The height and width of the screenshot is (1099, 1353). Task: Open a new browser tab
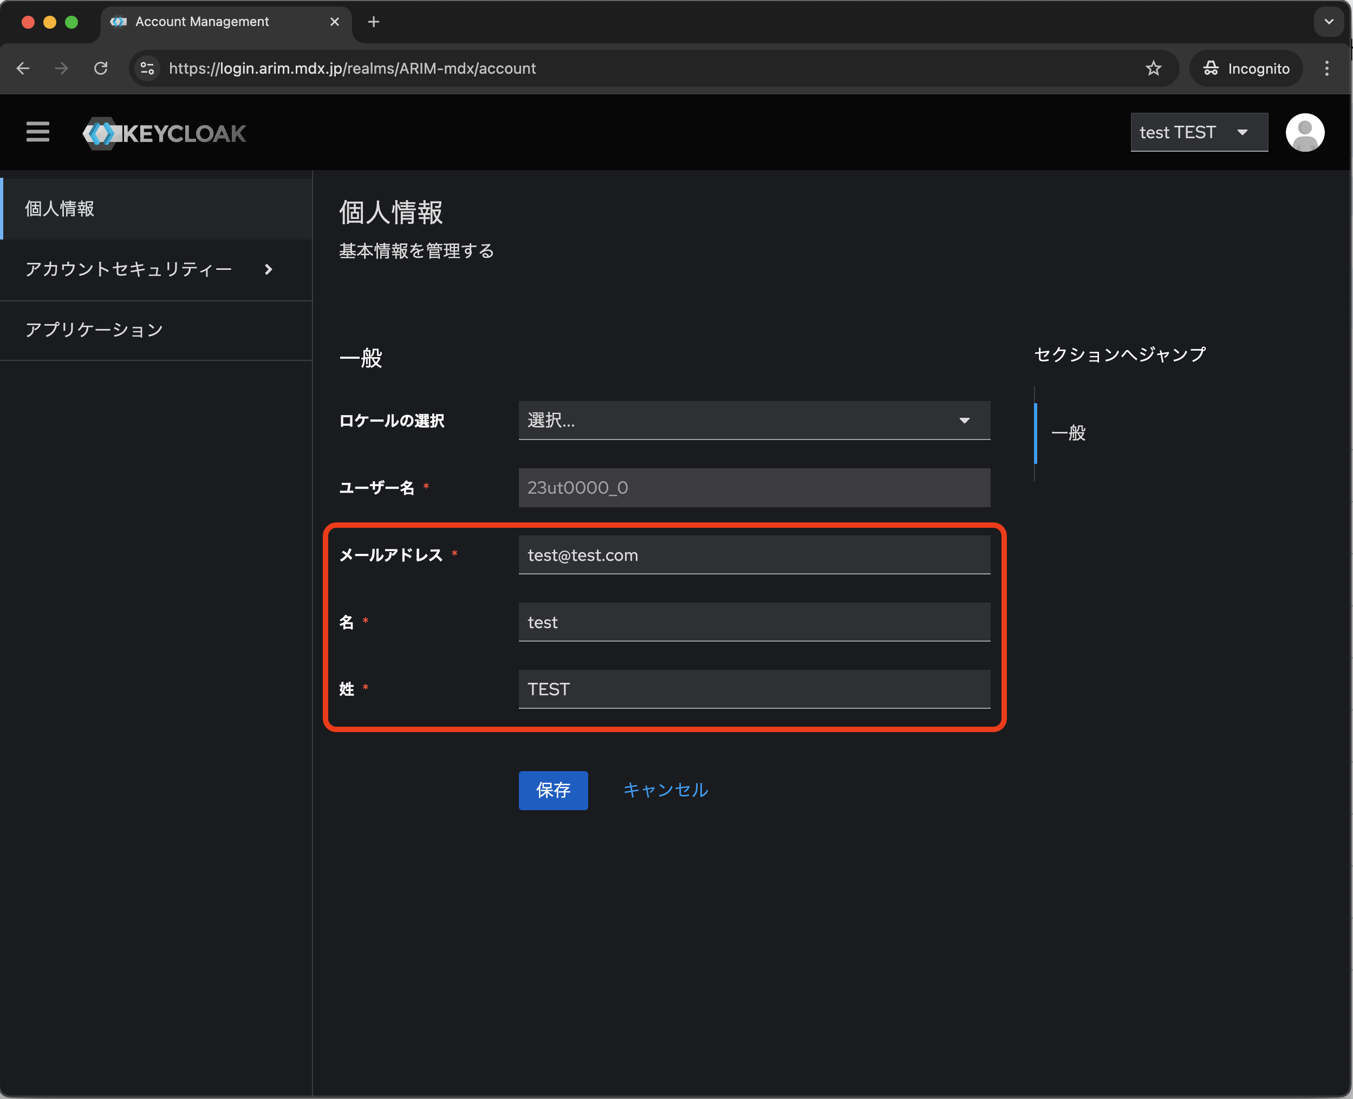373,22
